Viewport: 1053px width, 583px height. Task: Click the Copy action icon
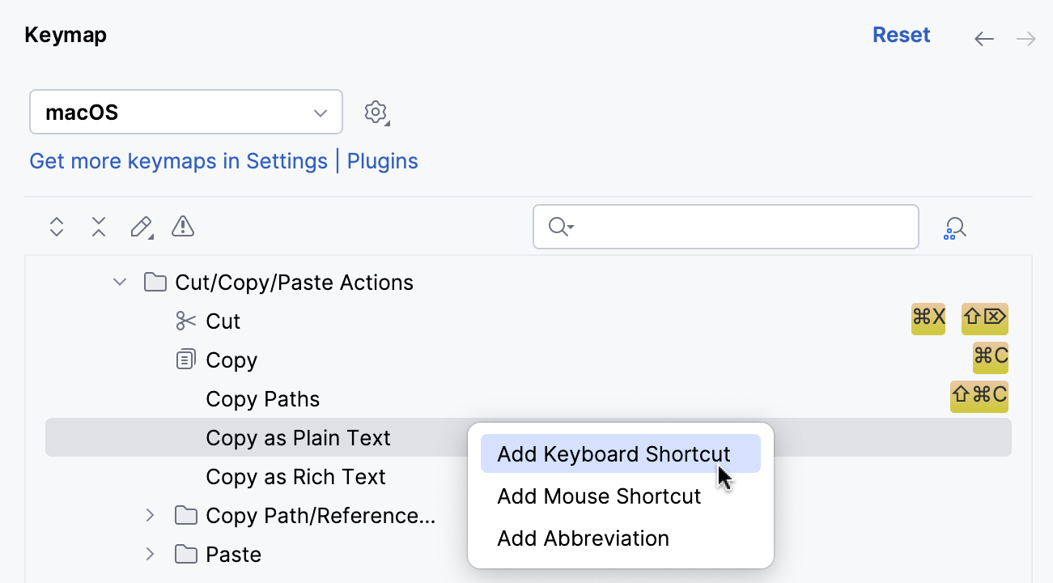click(184, 360)
